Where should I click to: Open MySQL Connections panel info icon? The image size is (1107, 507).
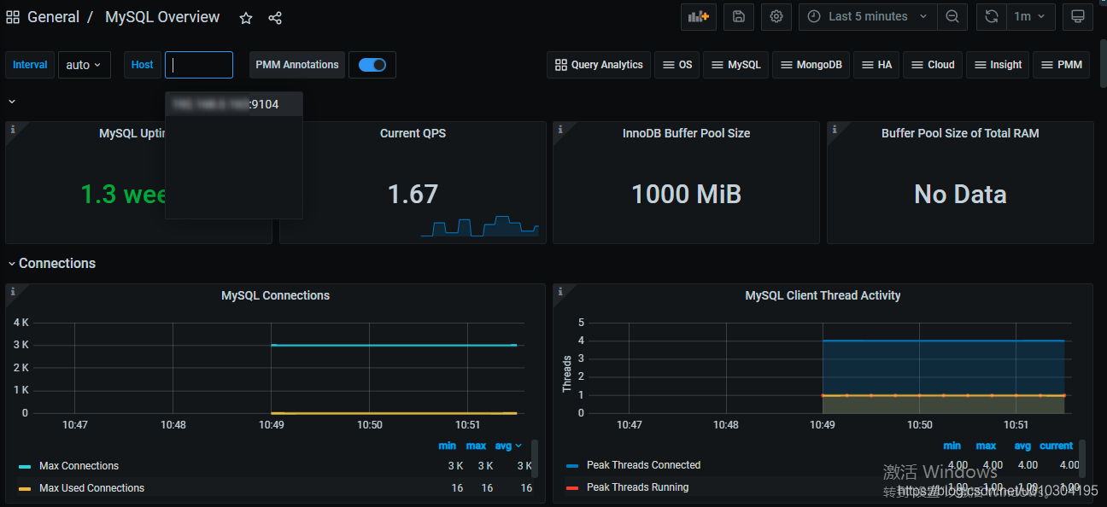12,291
